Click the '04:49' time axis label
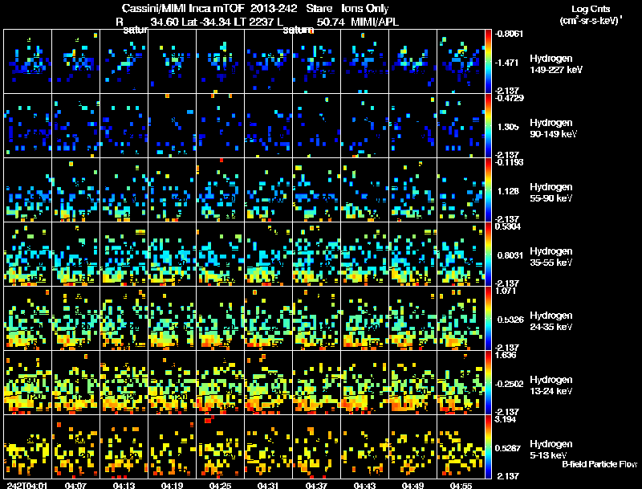Image resolution: width=642 pixels, height=489 pixels. click(412, 485)
